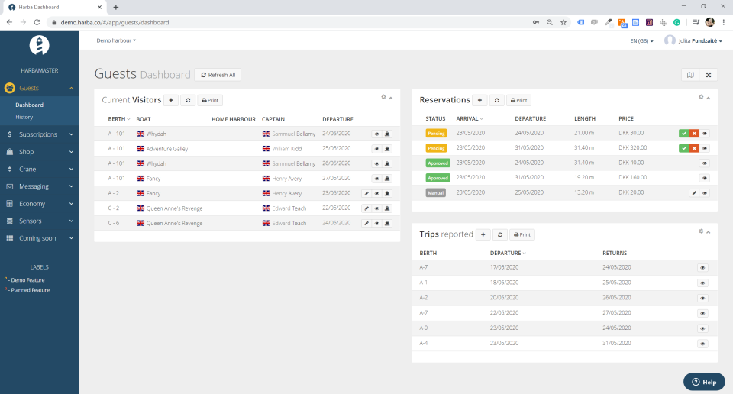Click Refresh All button
This screenshot has height=394, width=733.
(218, 75)
